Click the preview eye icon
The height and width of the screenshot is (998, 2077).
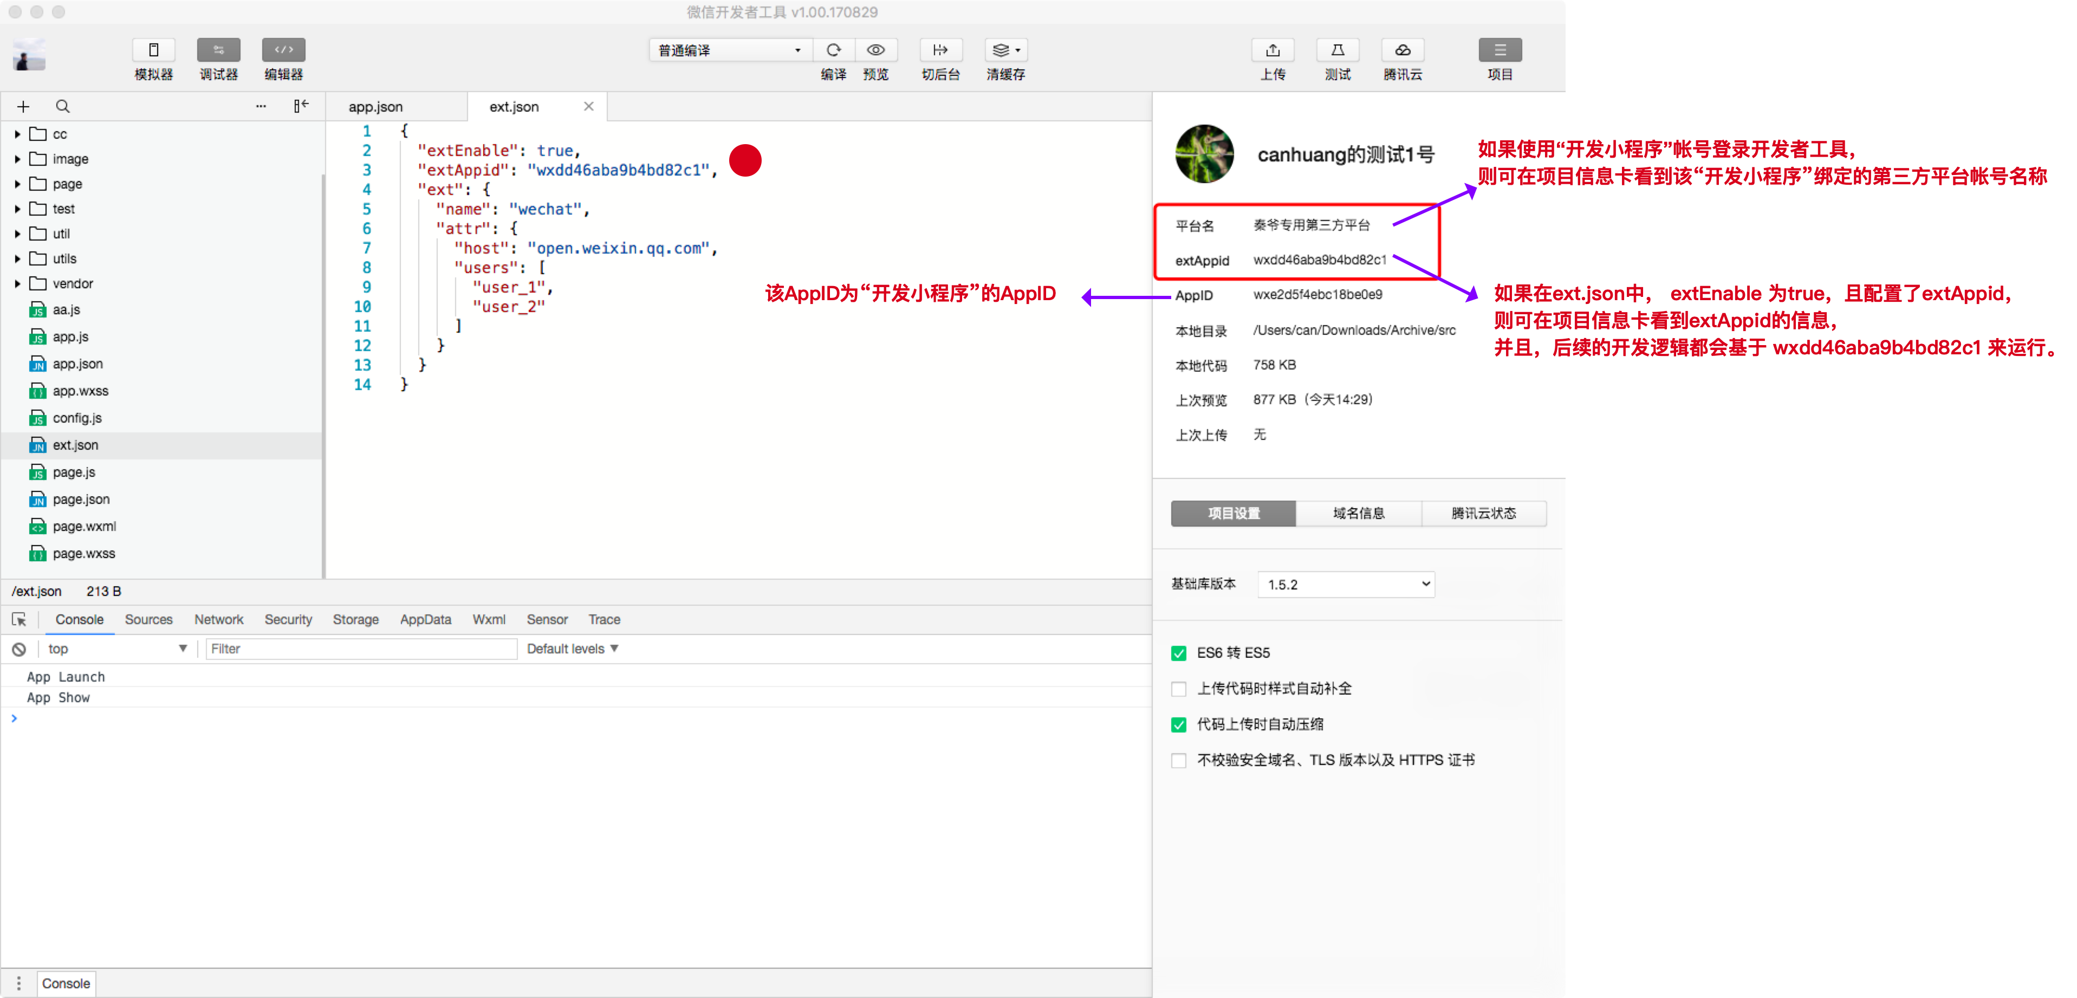point(875,50)
